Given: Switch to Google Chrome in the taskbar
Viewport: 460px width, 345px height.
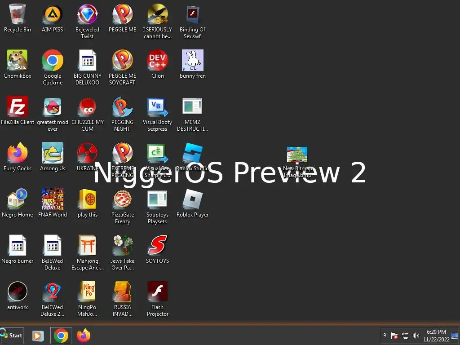Looking at the screenshot, I should pos(61,336).
